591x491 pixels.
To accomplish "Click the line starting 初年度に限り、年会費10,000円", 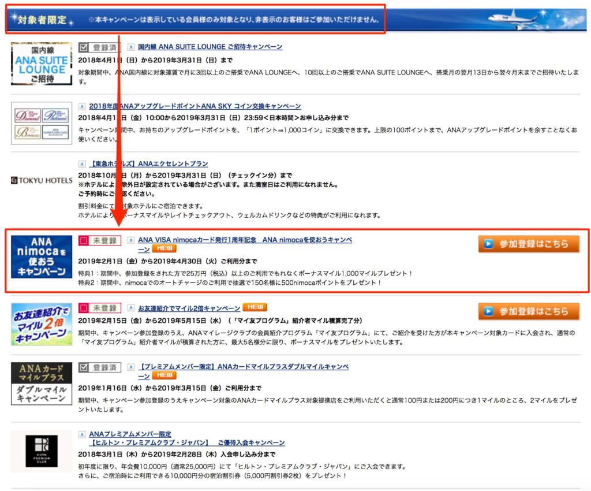I will tap(242, 467).
